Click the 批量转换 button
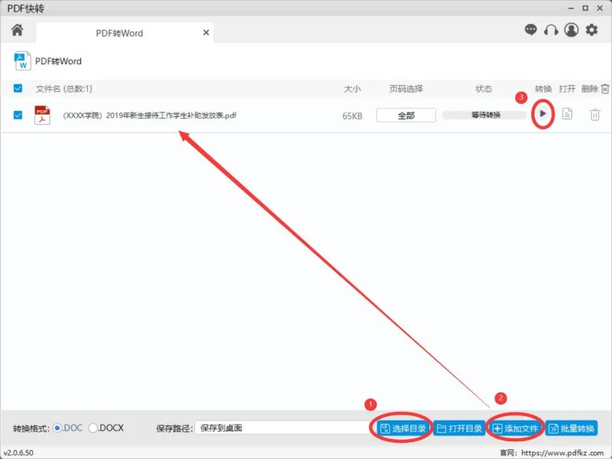The height and width of the screenshot is (459, 612). pos(571,428)
